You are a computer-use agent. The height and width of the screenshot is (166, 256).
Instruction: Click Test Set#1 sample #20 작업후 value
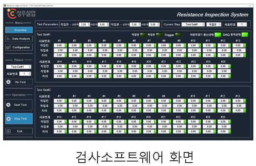click(150, 71)
